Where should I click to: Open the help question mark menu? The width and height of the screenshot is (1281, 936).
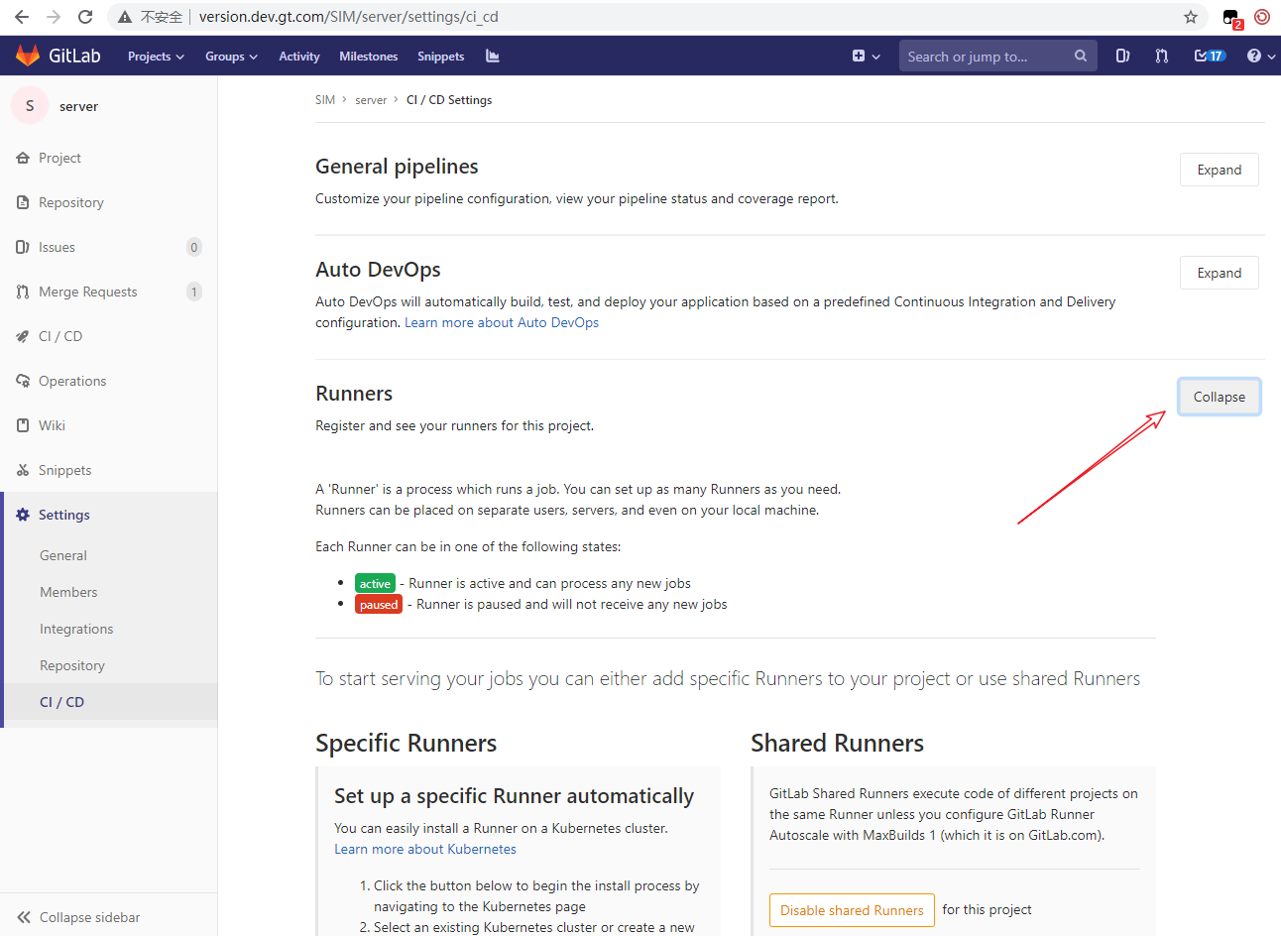[x=1260, y=57]
